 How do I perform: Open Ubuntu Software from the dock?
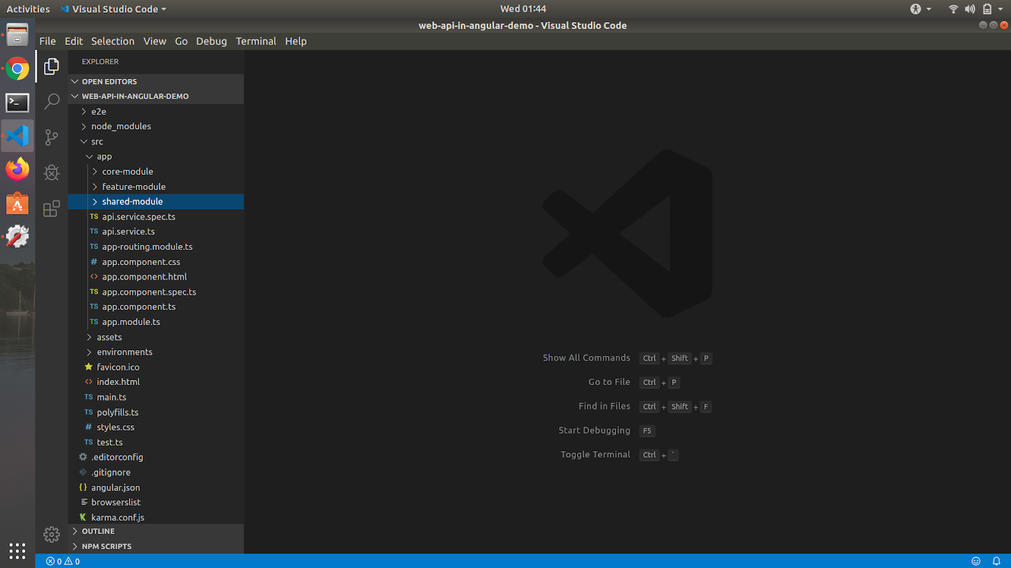pyautogui.click(x=18, y=203)
